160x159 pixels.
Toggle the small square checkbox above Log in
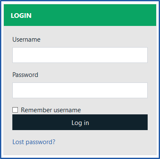coord(15,110)
